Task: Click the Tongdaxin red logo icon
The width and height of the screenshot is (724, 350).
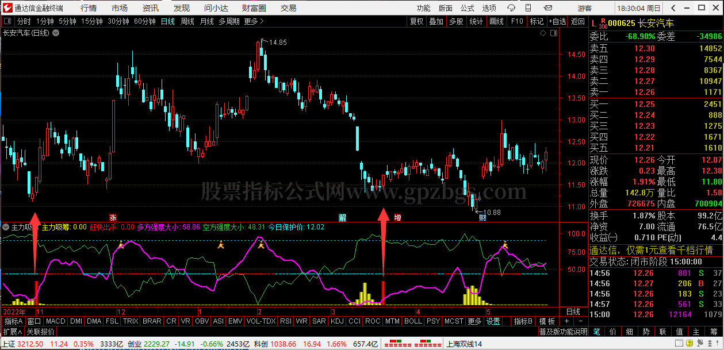Action: coord(7,8)
